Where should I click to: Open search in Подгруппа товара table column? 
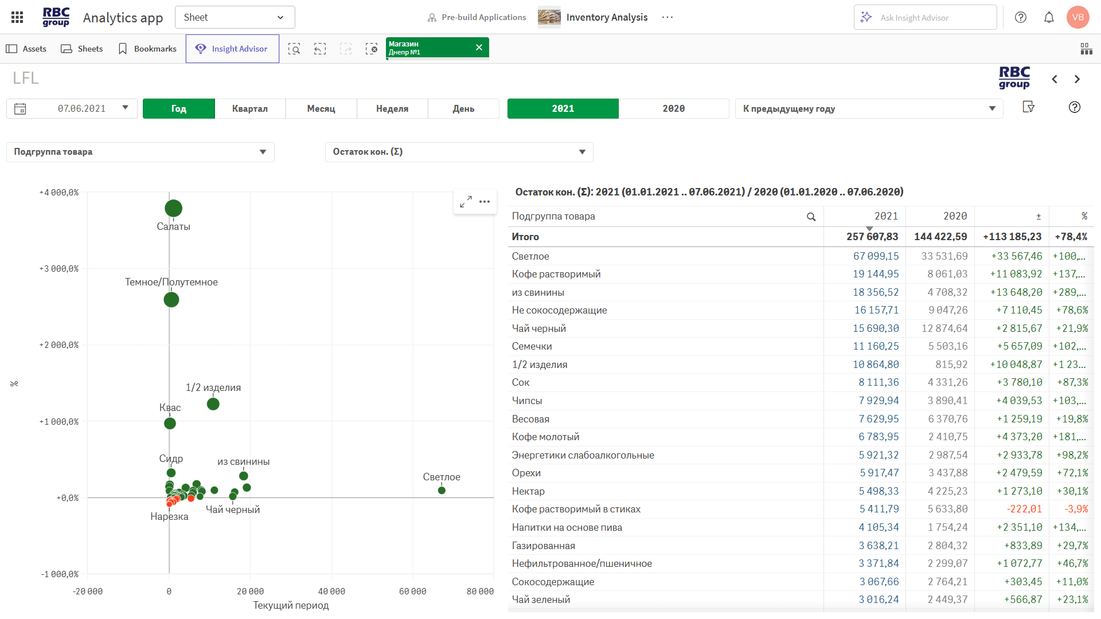811,217
